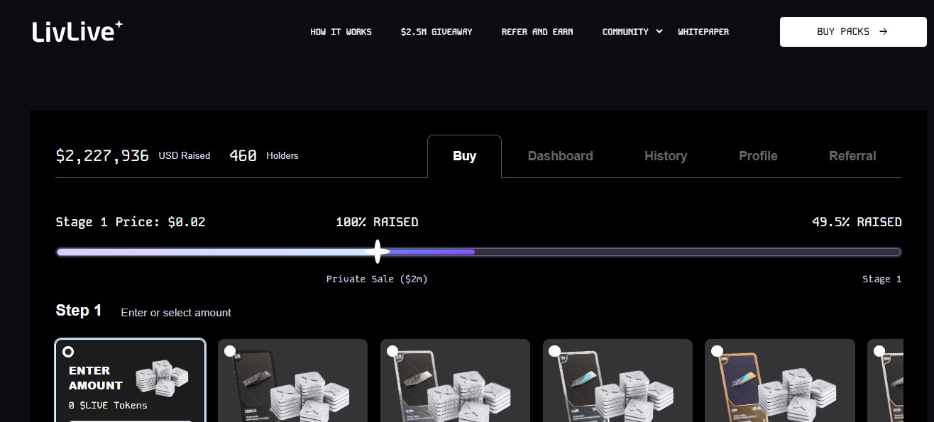Image resolution: width=934 pixels, height=422 pixels.
Task: Select the radio button on the gold-framed pack
Action: pos(717,351)
